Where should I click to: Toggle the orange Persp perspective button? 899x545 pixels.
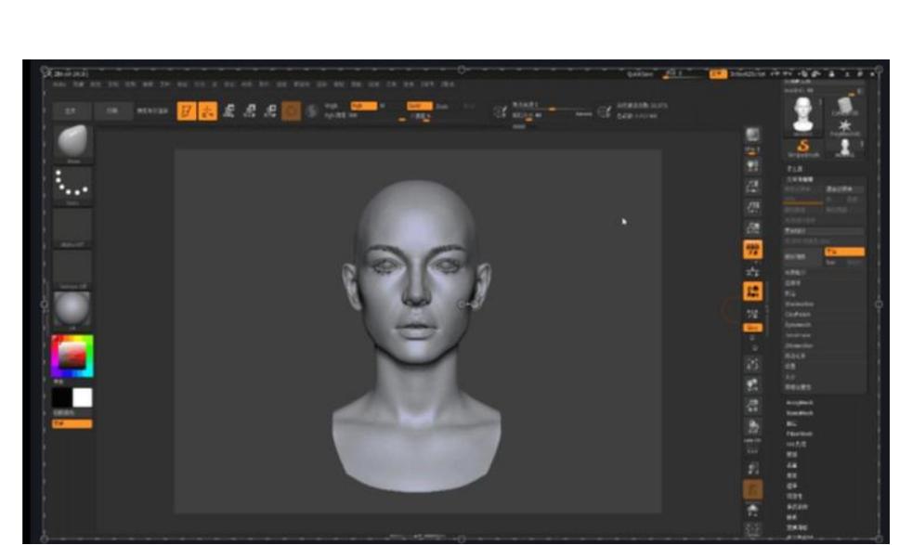(x=753, y=250)
